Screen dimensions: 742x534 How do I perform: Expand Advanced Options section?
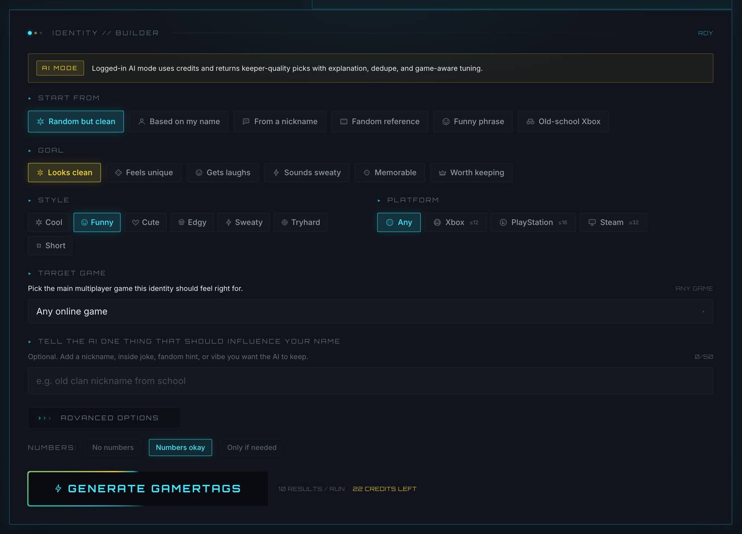click(104, 418)
